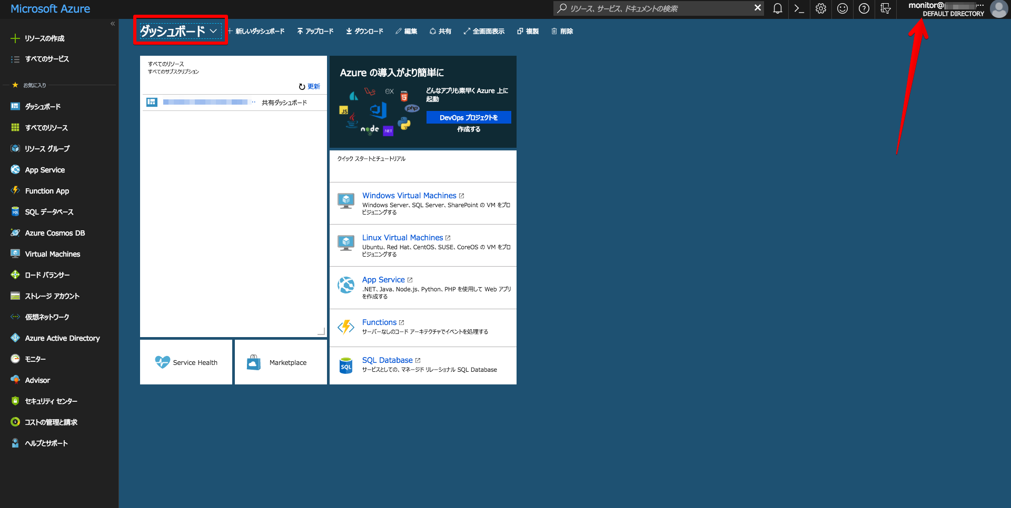
Task: Click DevOps プロジェクトを作成する button
Action: tap(469, 118)
